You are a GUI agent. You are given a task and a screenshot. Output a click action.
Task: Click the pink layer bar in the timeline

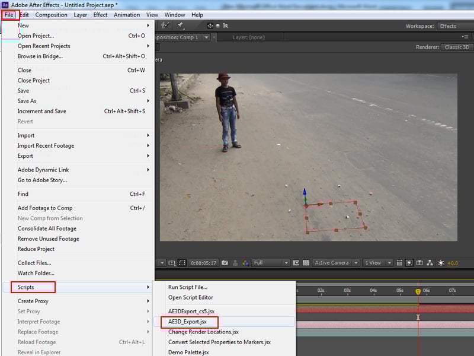385,325
